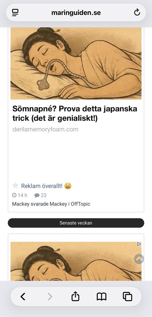This screenshot has height=317, width=152.
Task: Go back with the browser back arrow
Action: pyautogui.click(x=23, y=297)
